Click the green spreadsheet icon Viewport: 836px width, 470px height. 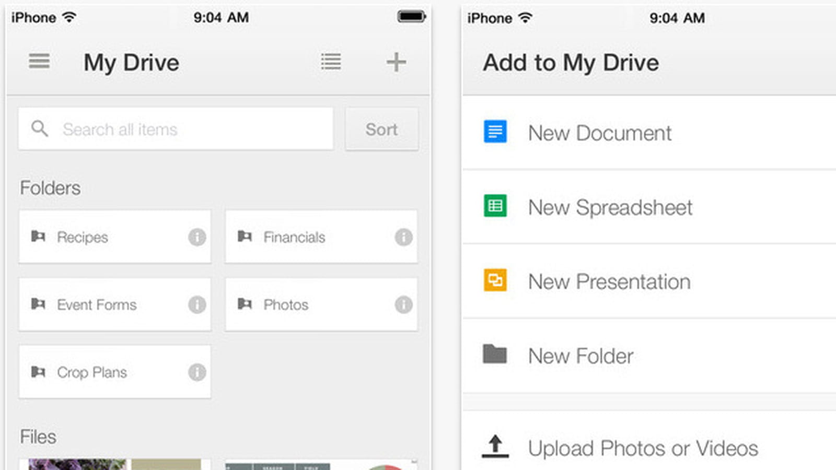coord(495,206)
